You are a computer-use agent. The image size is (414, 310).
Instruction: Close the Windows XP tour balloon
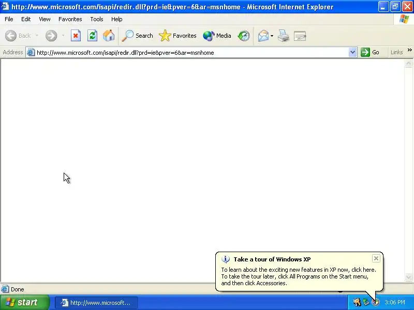pyautogui.click(x=376, y=258)
